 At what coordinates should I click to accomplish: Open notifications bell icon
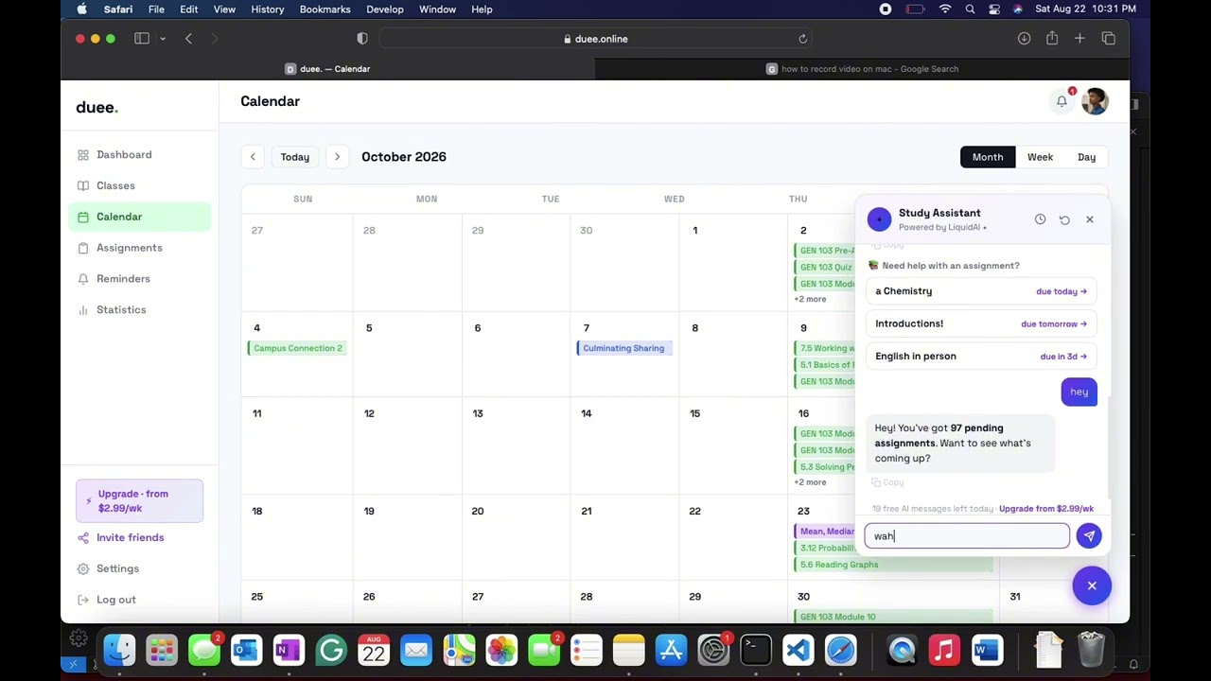click(1062, 101)
